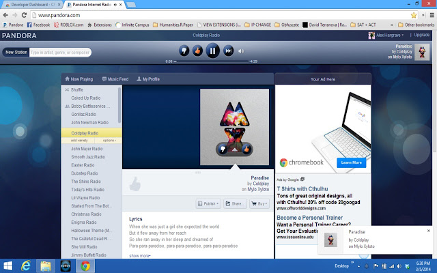Open the Publish dropdown
437x273 pixels.
208,203
